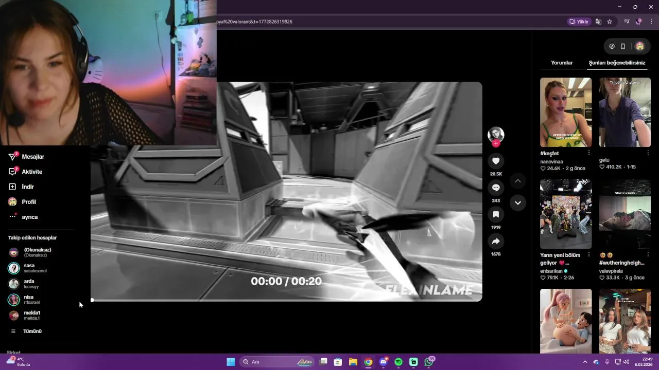Share the video with the arrow icon
The height and width of the screenshot is (370, 659).
(496, 241)
